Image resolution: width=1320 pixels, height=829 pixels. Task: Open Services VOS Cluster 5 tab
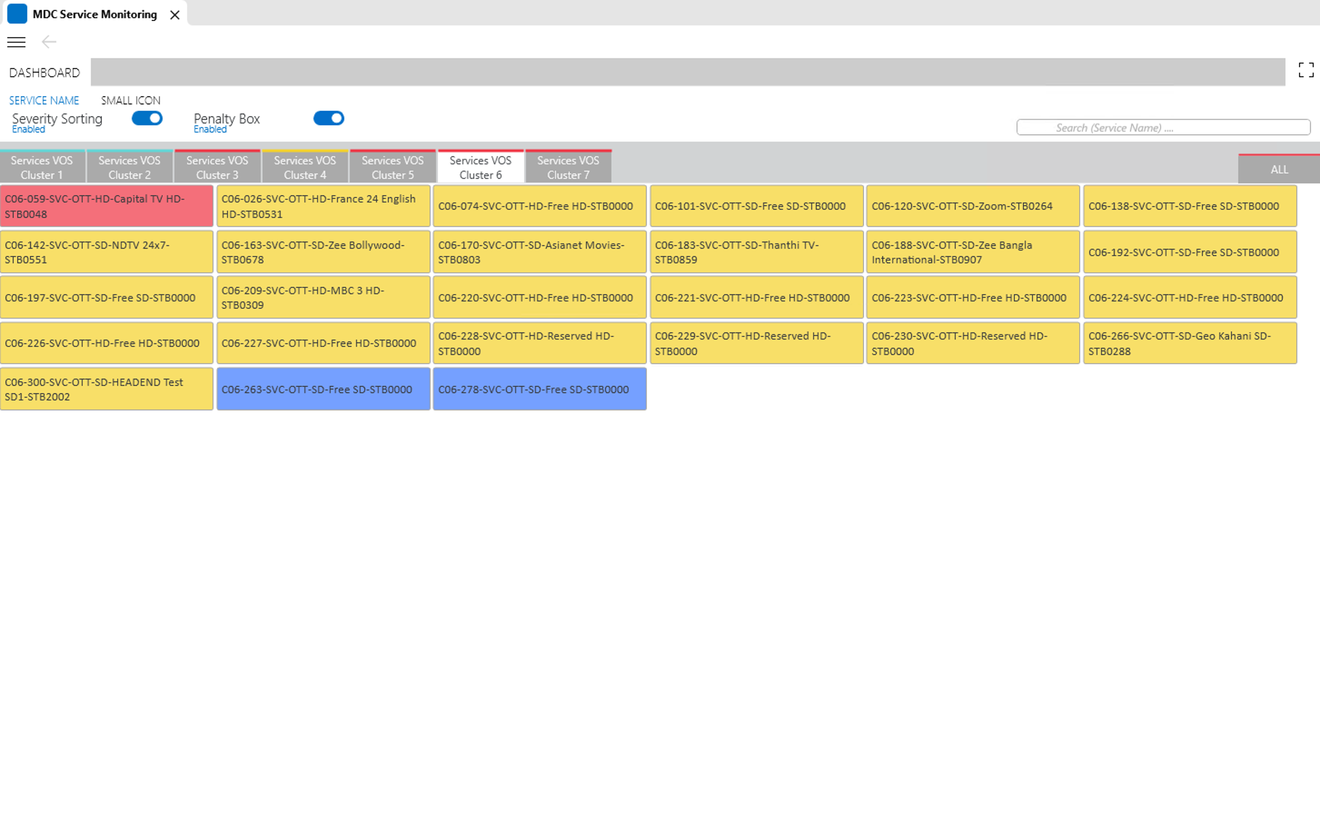[x=393, y=166]
